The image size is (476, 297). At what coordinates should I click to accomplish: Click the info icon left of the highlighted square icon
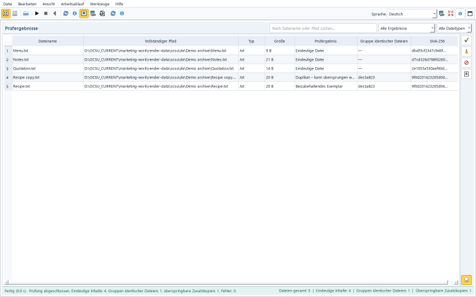[75, 13]
